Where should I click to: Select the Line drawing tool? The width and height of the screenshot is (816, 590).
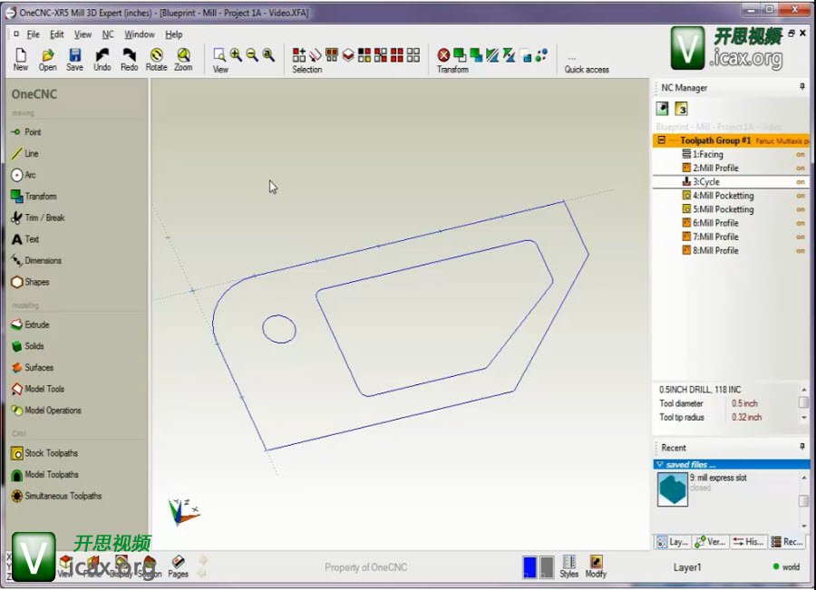coord(24,153)
